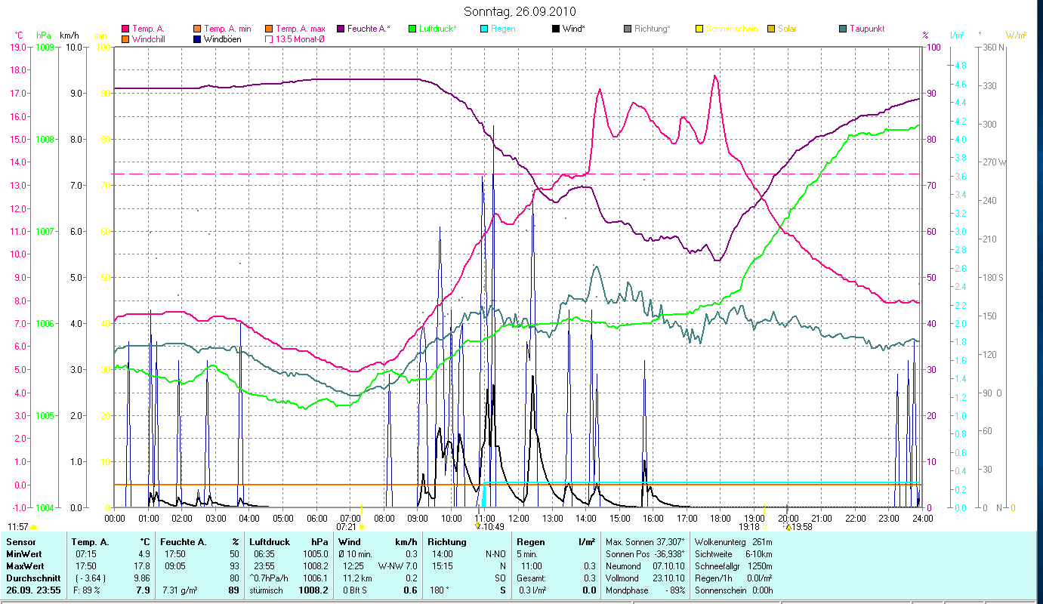1043x604 pixels.
Task: Click the sunrise marker at 07:21
Action: (x=362, y=526)
